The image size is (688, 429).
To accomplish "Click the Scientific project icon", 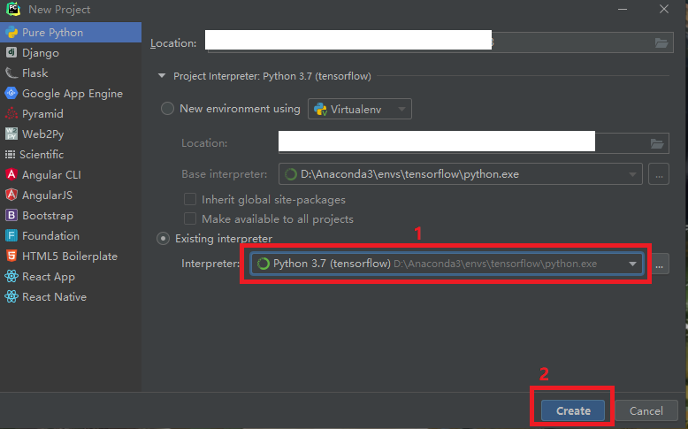I will click(10, 154).
